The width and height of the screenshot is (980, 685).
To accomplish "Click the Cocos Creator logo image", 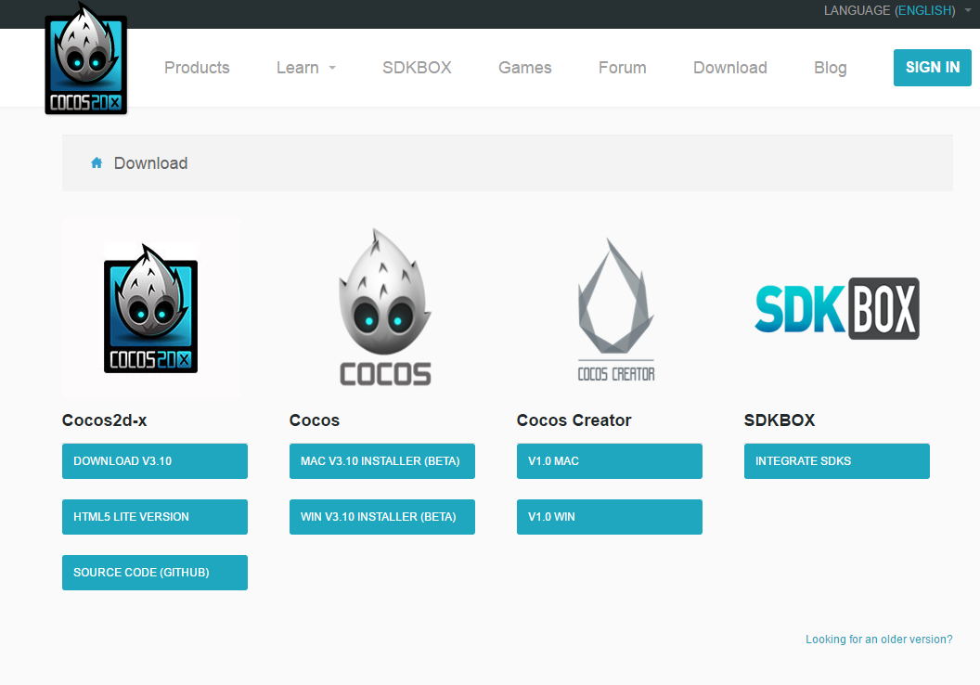I will 615,309.
